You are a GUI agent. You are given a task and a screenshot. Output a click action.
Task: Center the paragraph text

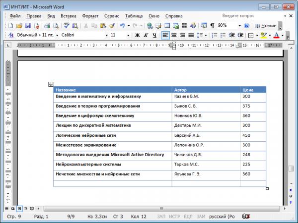174,35
